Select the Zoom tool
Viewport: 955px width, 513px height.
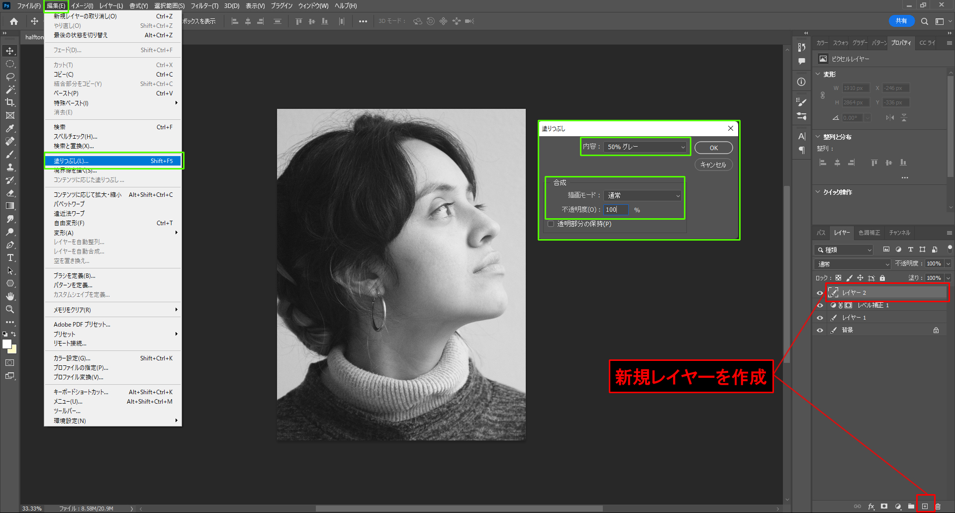10,309
